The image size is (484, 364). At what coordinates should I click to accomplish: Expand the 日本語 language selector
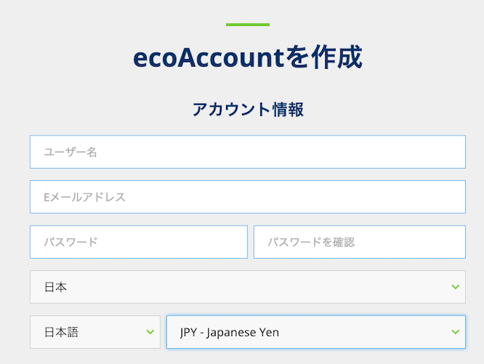[95, 331]
